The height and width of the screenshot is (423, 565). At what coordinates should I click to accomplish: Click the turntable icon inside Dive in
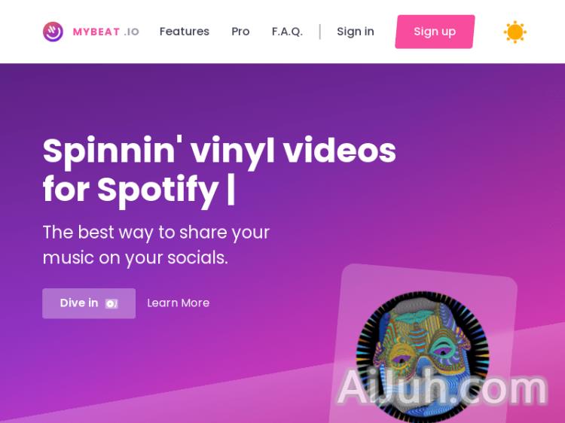tap(111, 303)
